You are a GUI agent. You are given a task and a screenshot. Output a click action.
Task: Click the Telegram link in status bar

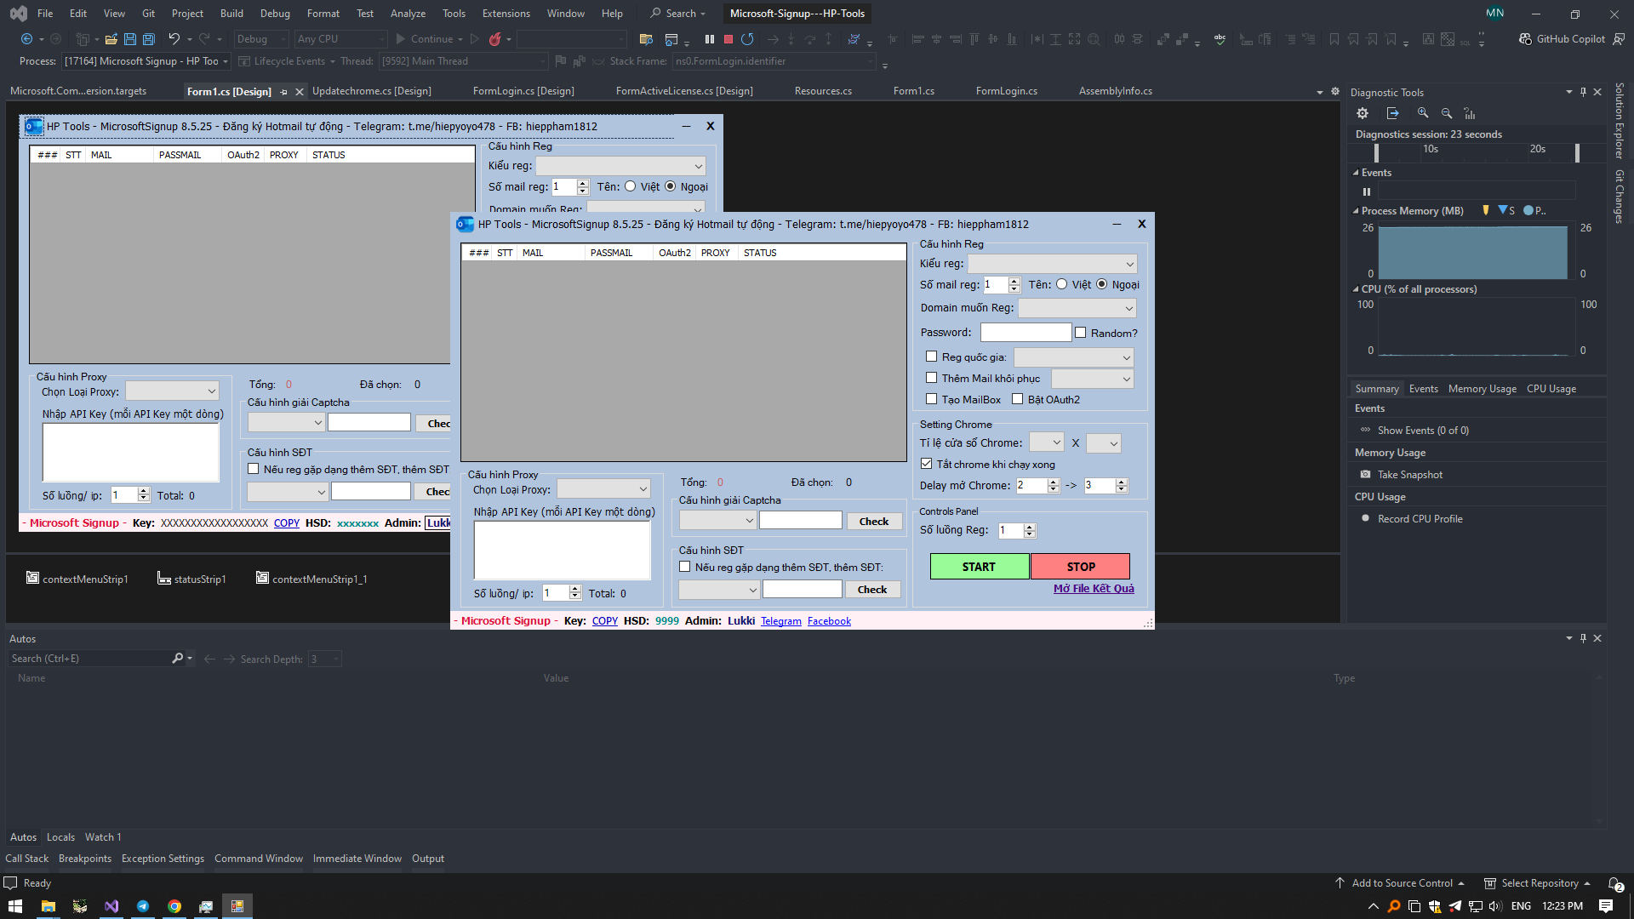tap(781, 621)
